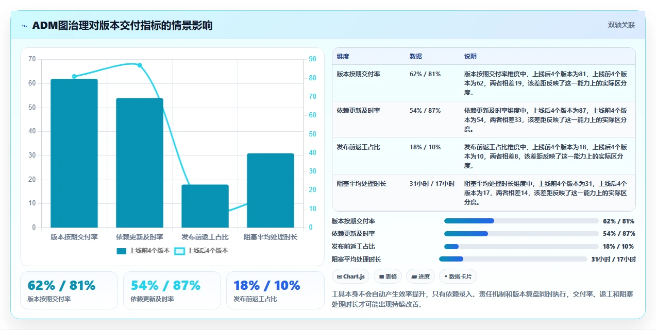Viewport: 656px width, 330px height.
Task: Click the 31小时 / 17小时 value beside the progress bar
Action: [613, 259]
